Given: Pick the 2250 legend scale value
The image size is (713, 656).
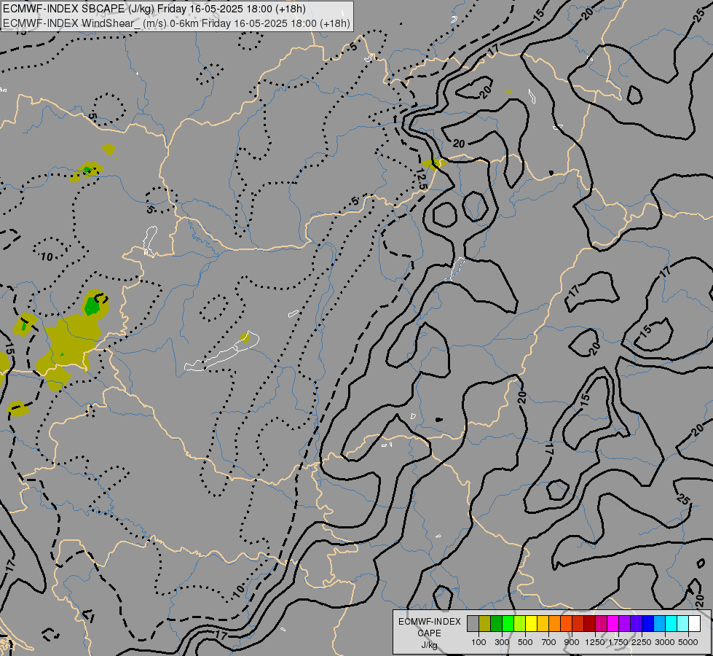Looking at the screenshot, I should pyautogui.click(x=642, y=642).
